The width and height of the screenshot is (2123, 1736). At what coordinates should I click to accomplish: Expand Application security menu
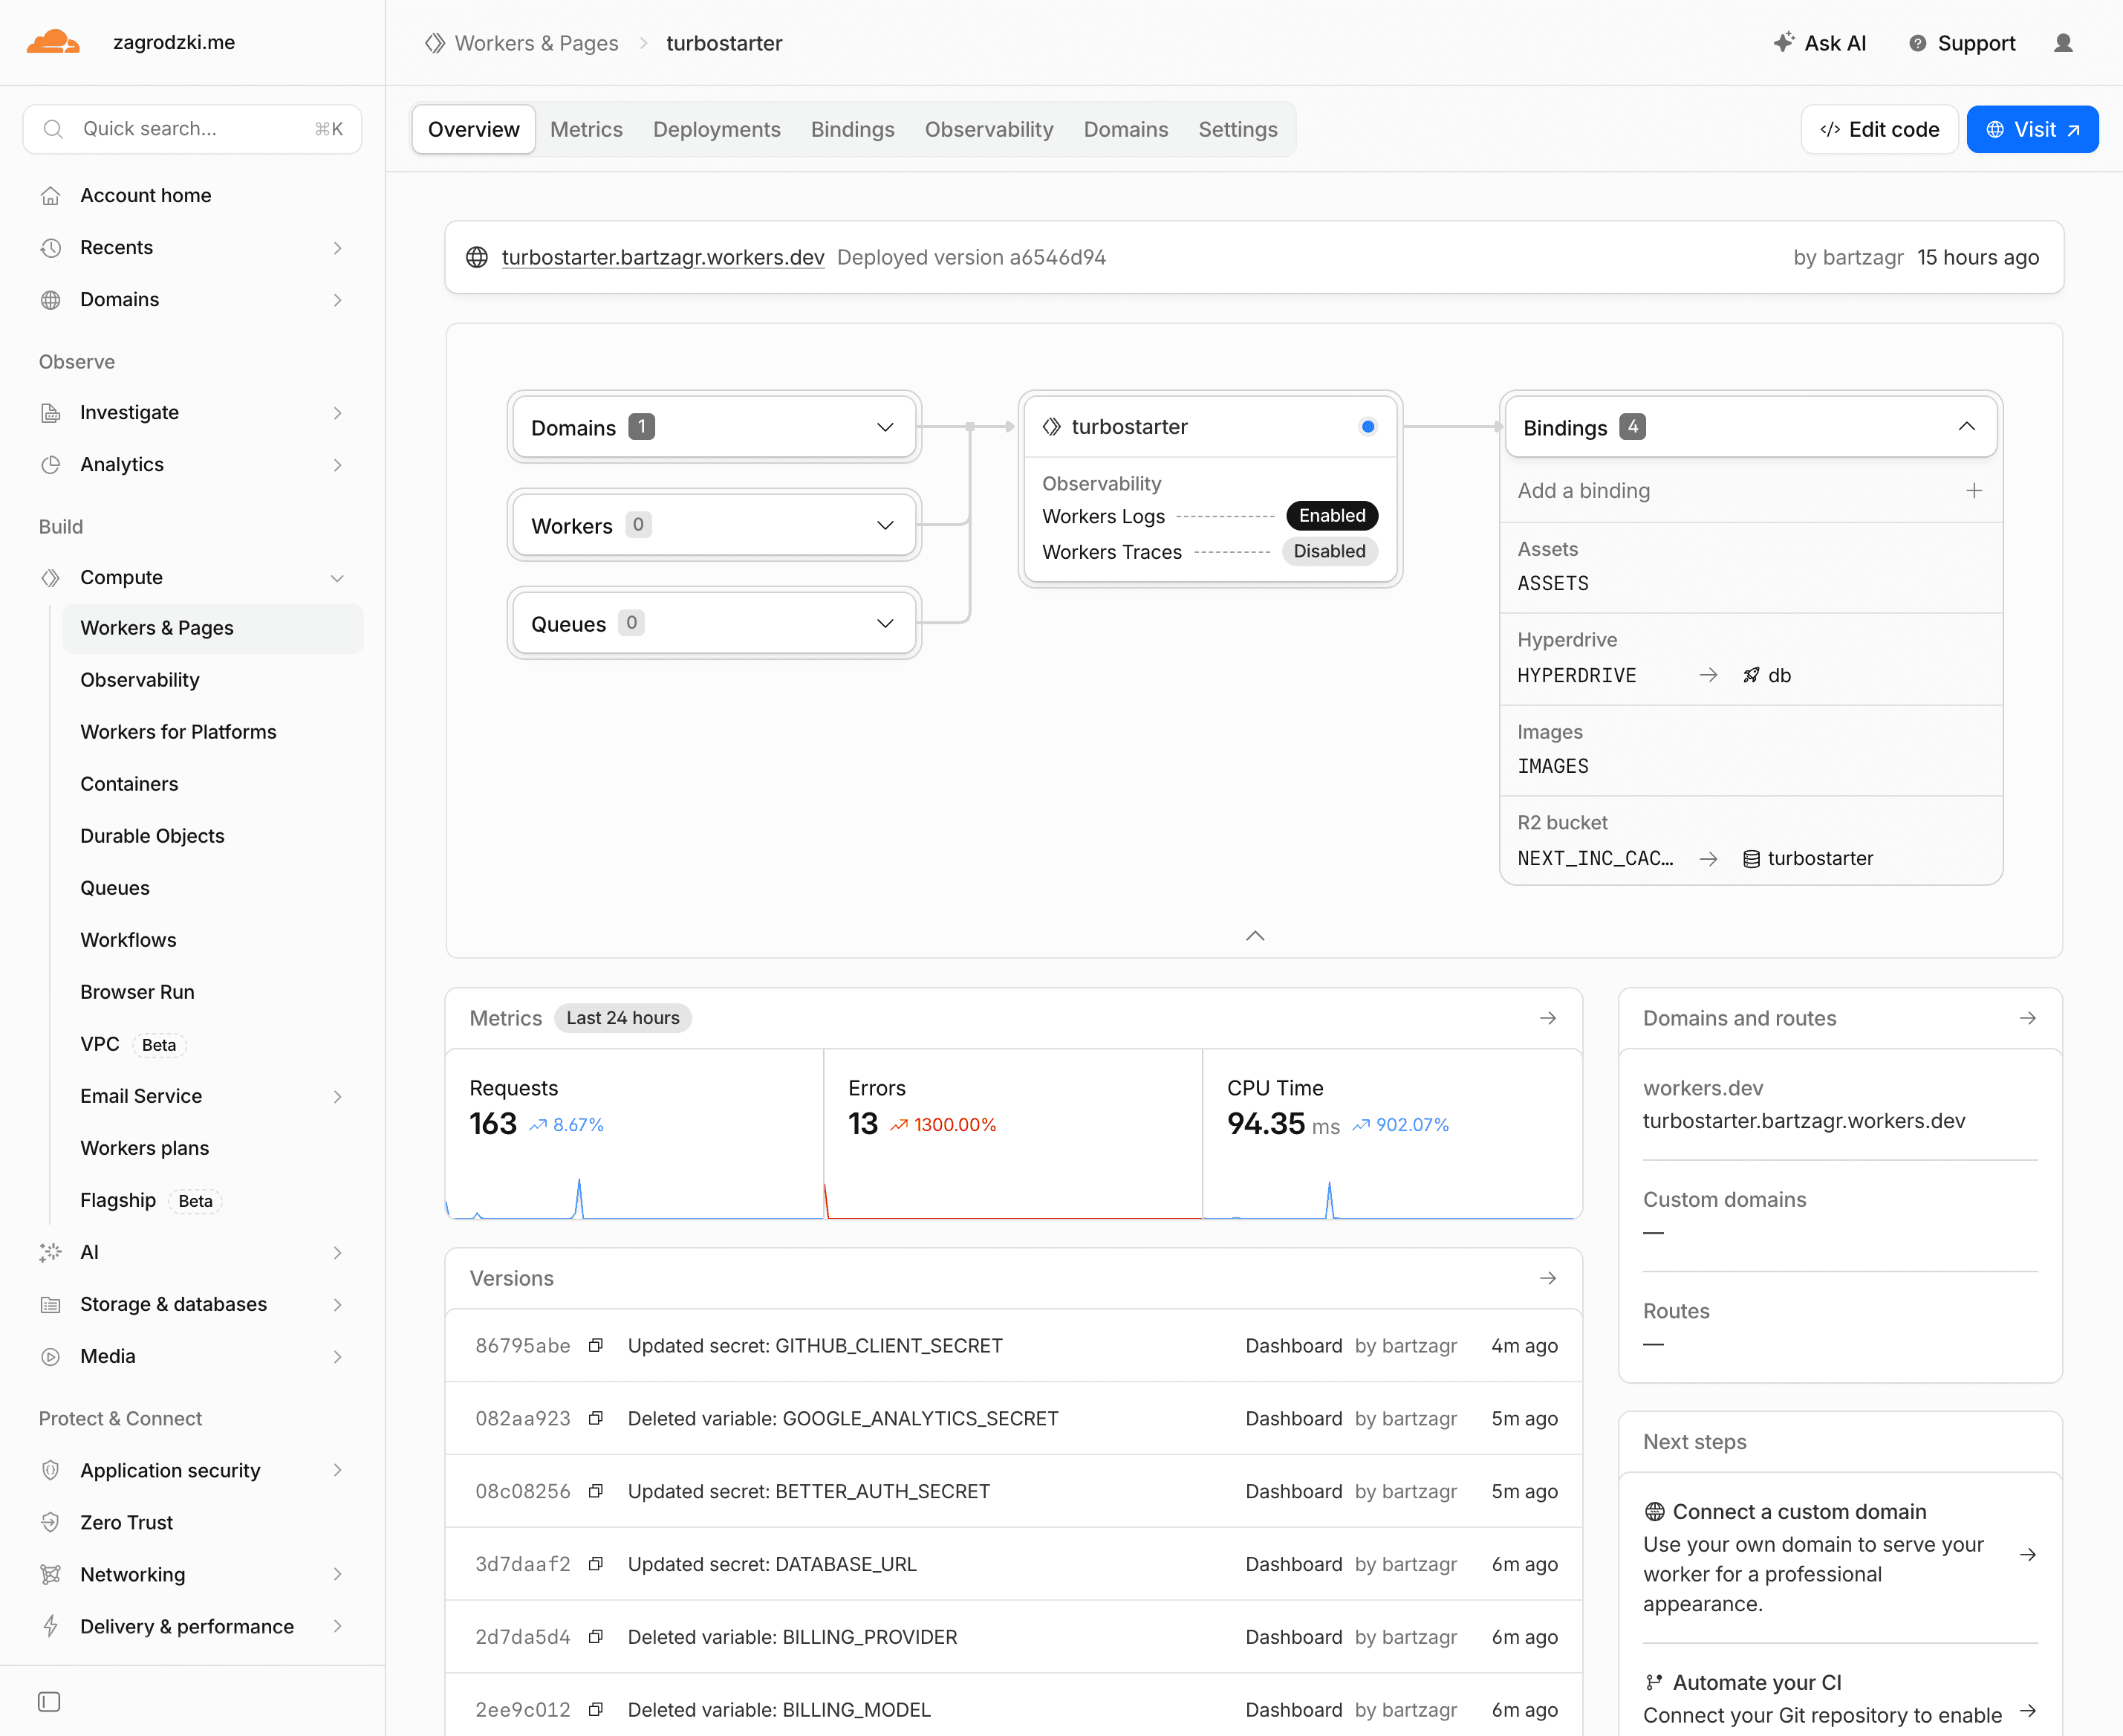(x=338, y=1470)
